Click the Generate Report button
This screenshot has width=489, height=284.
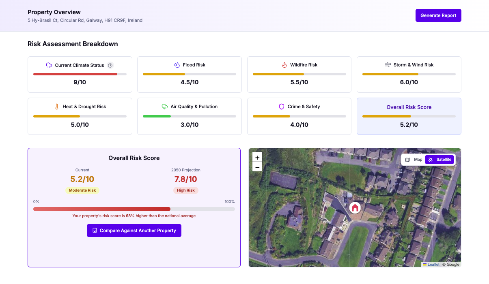click(438, 15)
